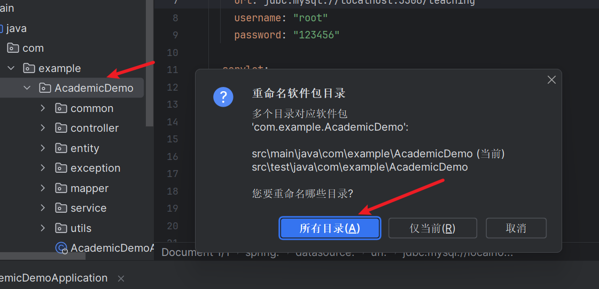The image size is (599, 289).
Task: Expand the entity package
Action: tap(43, 148)
